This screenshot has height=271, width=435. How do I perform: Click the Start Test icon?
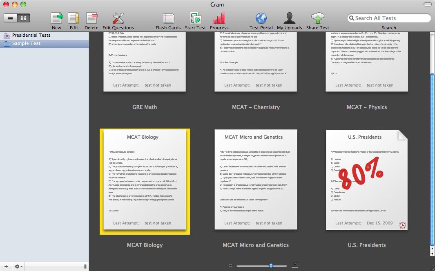click(195, 18)
